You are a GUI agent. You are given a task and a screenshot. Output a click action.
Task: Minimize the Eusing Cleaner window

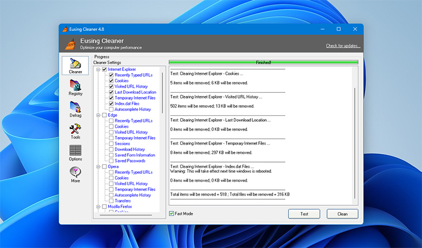322,29
